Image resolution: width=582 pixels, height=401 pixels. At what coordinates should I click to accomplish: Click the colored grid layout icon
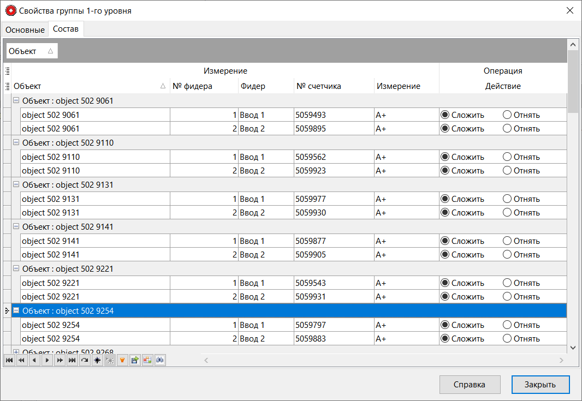[x=147, y=360]
